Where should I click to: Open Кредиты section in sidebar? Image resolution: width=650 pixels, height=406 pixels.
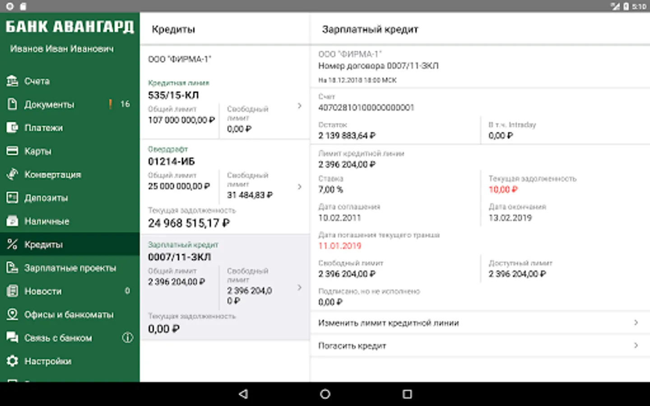click(70, 244)
